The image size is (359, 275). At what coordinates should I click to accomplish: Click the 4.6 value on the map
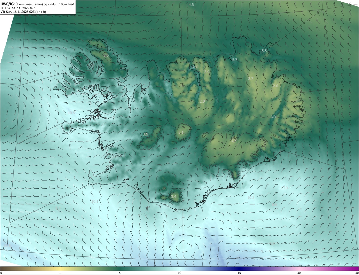[x=191, y=4]
